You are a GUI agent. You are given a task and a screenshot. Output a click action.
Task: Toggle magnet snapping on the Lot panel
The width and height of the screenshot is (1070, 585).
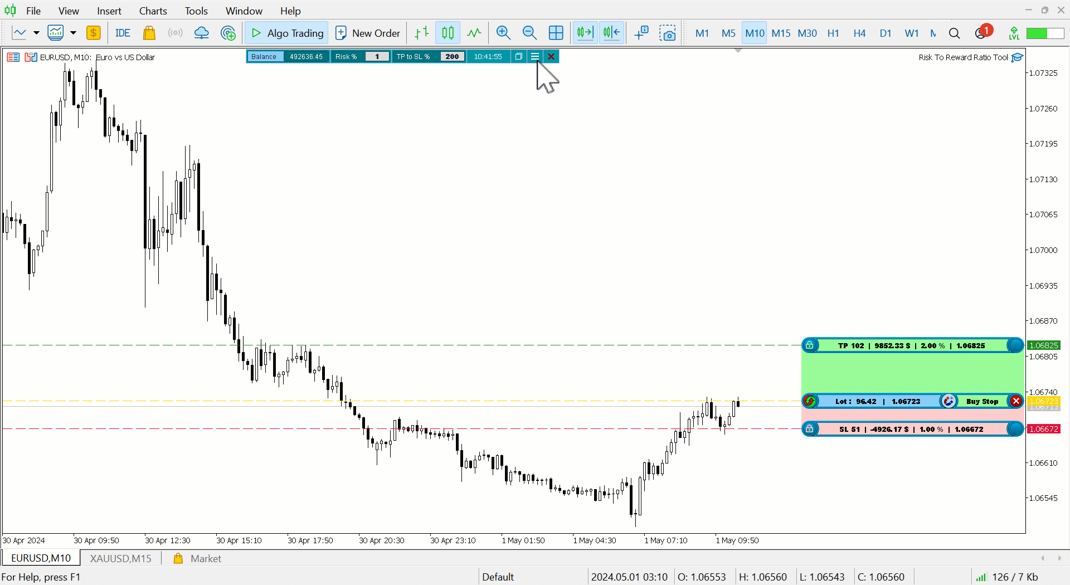[x=948, y=401]
